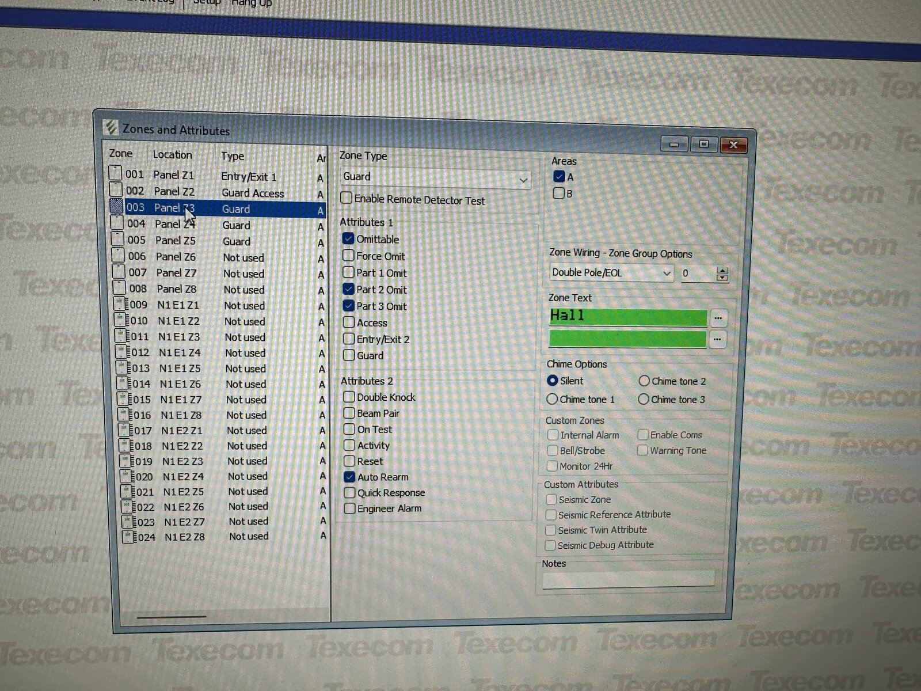Image resolution: width=921 pixels, height=691 pixels.
Task: Click the Zones and Attributes title icon
Action: (111, 127)
